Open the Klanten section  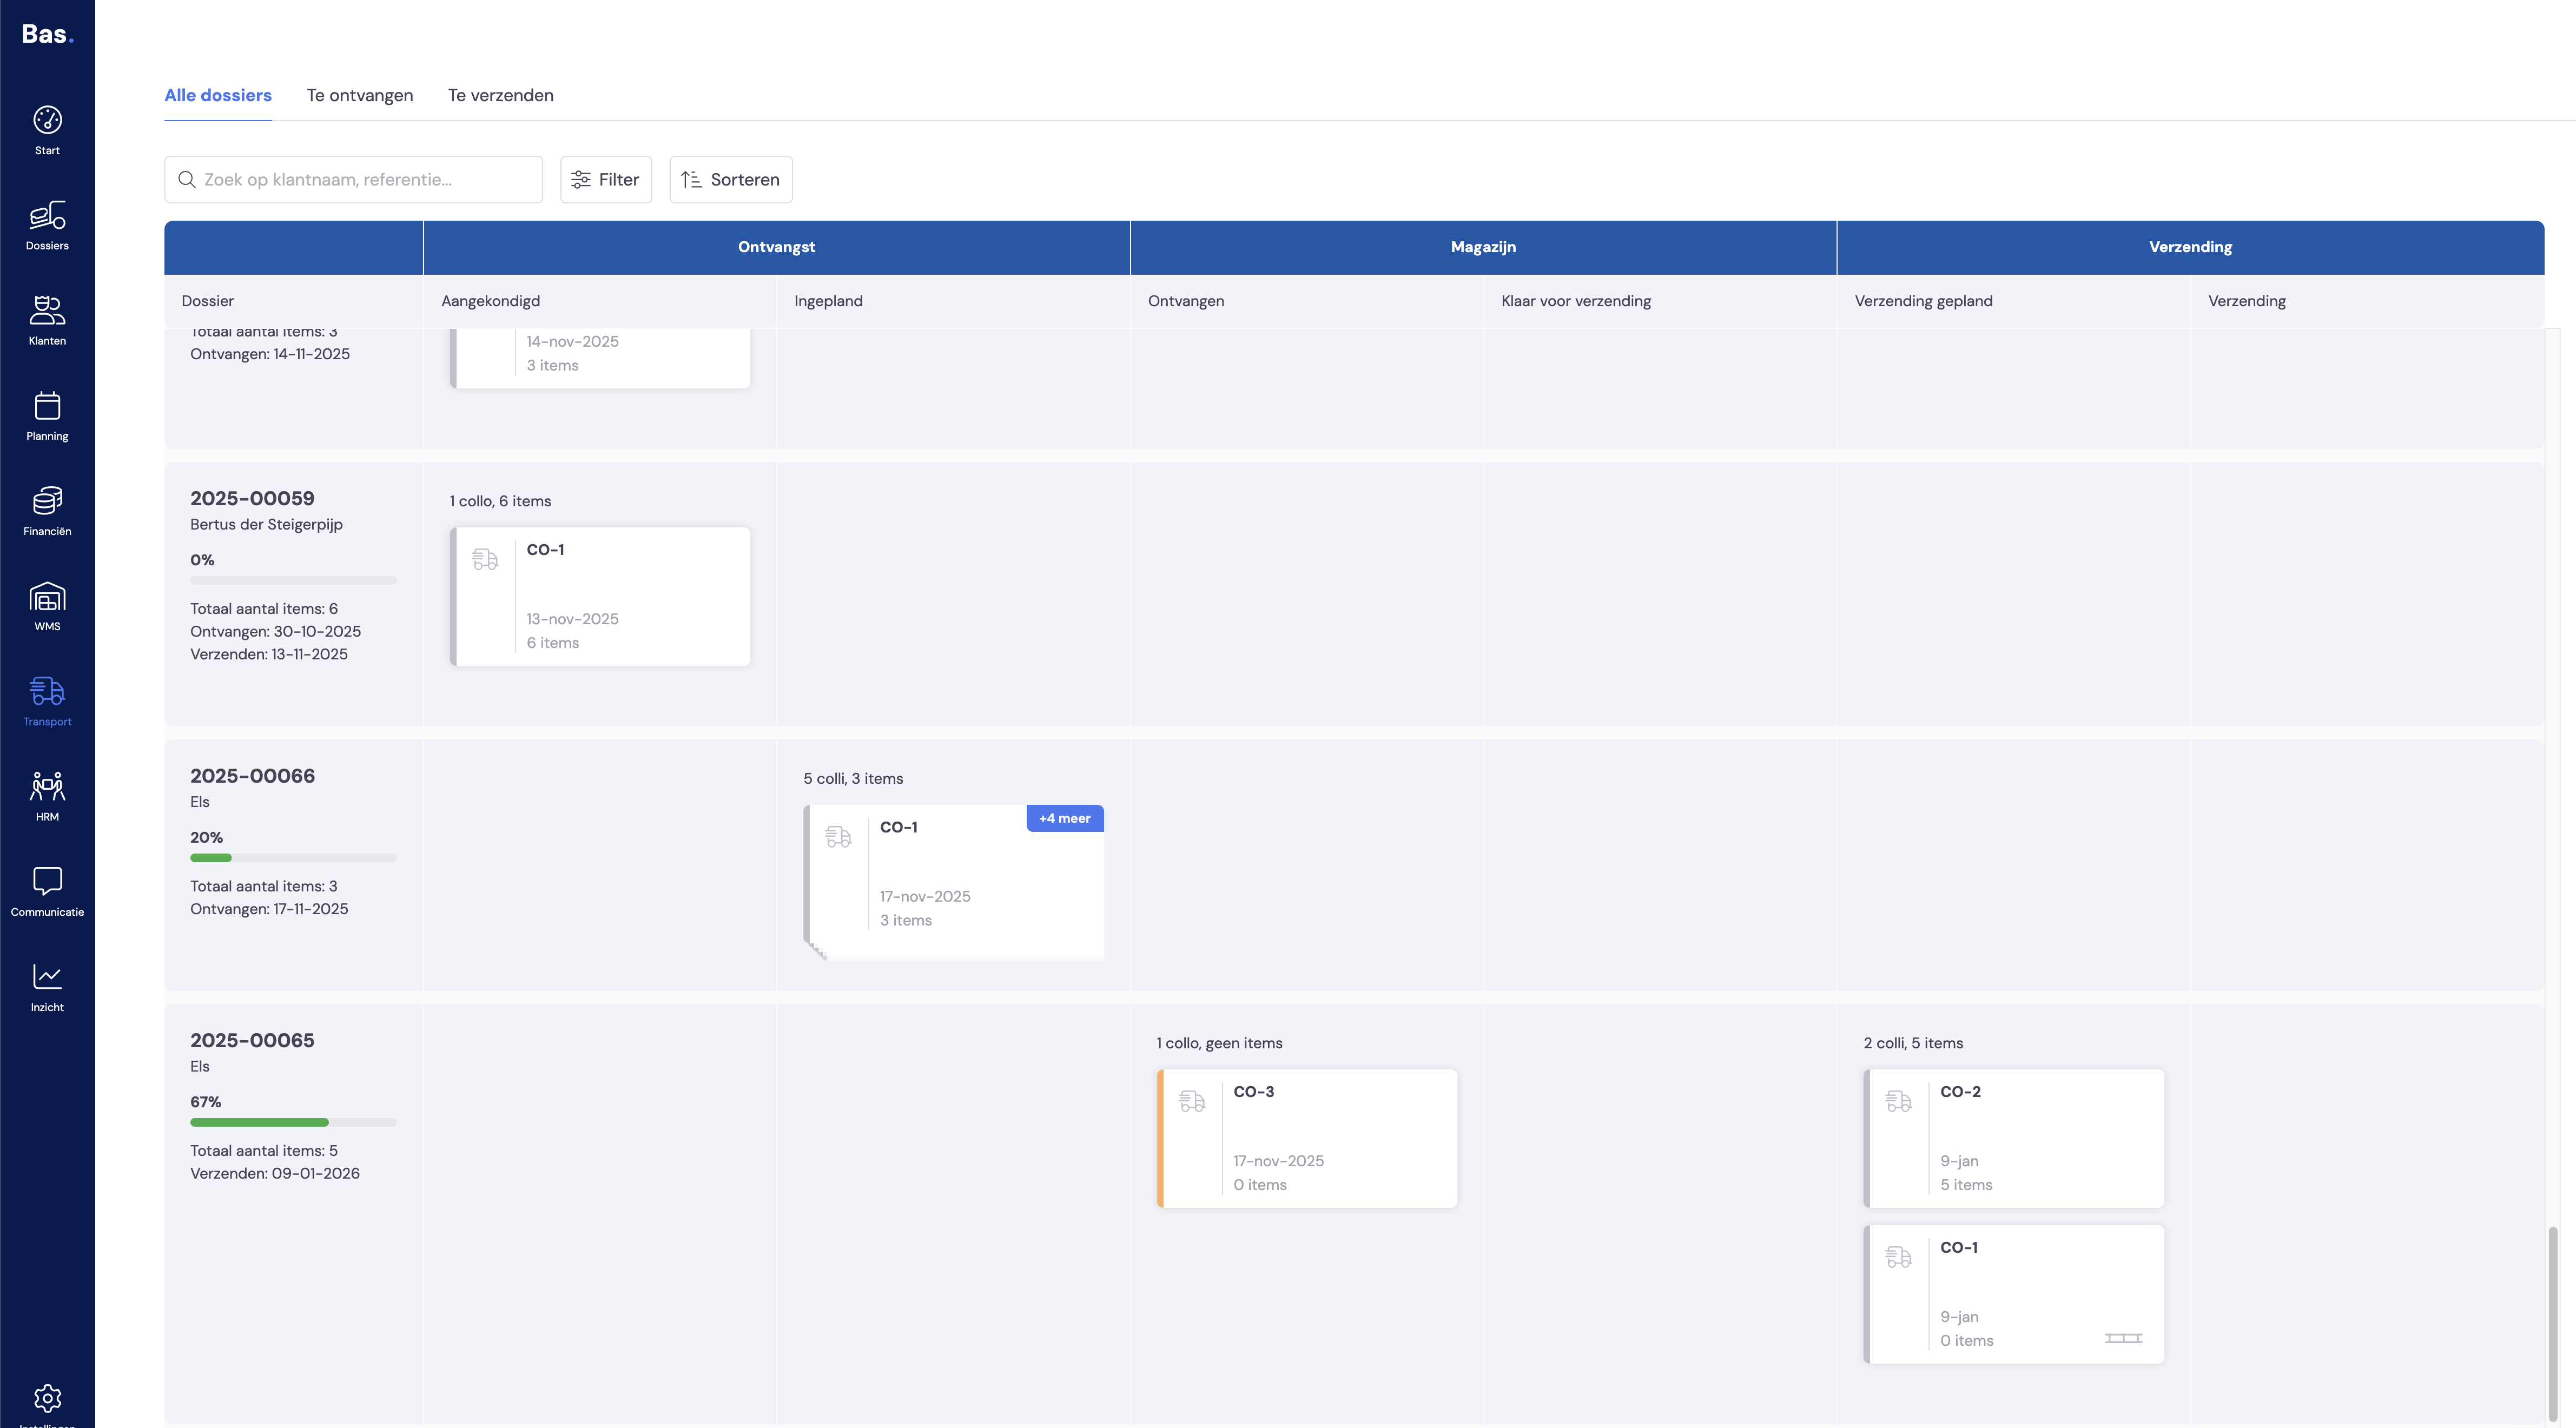47,320
